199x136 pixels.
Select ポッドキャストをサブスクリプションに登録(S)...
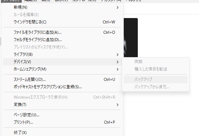tap(62, 87)
